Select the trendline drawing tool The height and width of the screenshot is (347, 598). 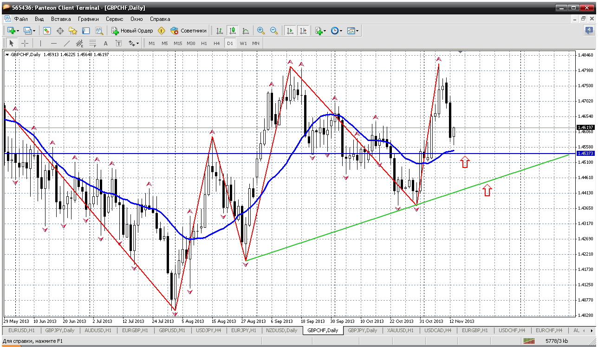(67, 43)
